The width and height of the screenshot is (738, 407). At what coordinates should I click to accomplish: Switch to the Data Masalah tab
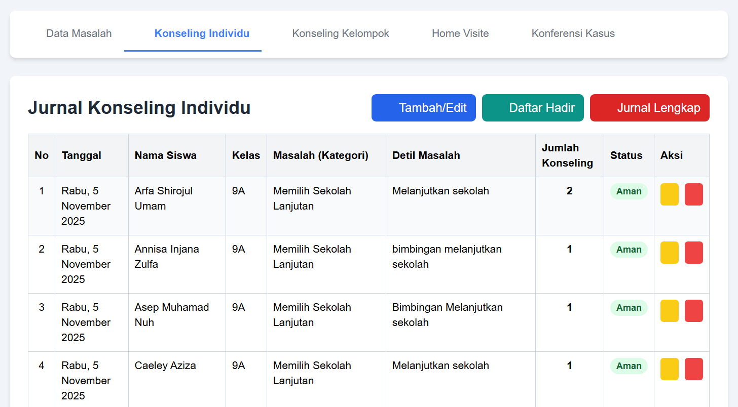click(79, 33)
